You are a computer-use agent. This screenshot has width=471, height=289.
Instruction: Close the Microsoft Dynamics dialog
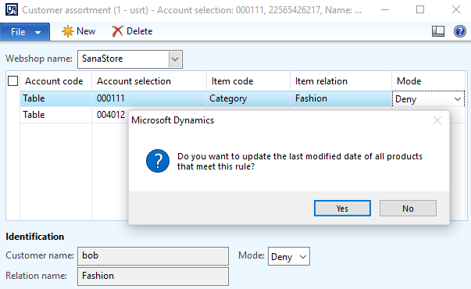[437, 120]
